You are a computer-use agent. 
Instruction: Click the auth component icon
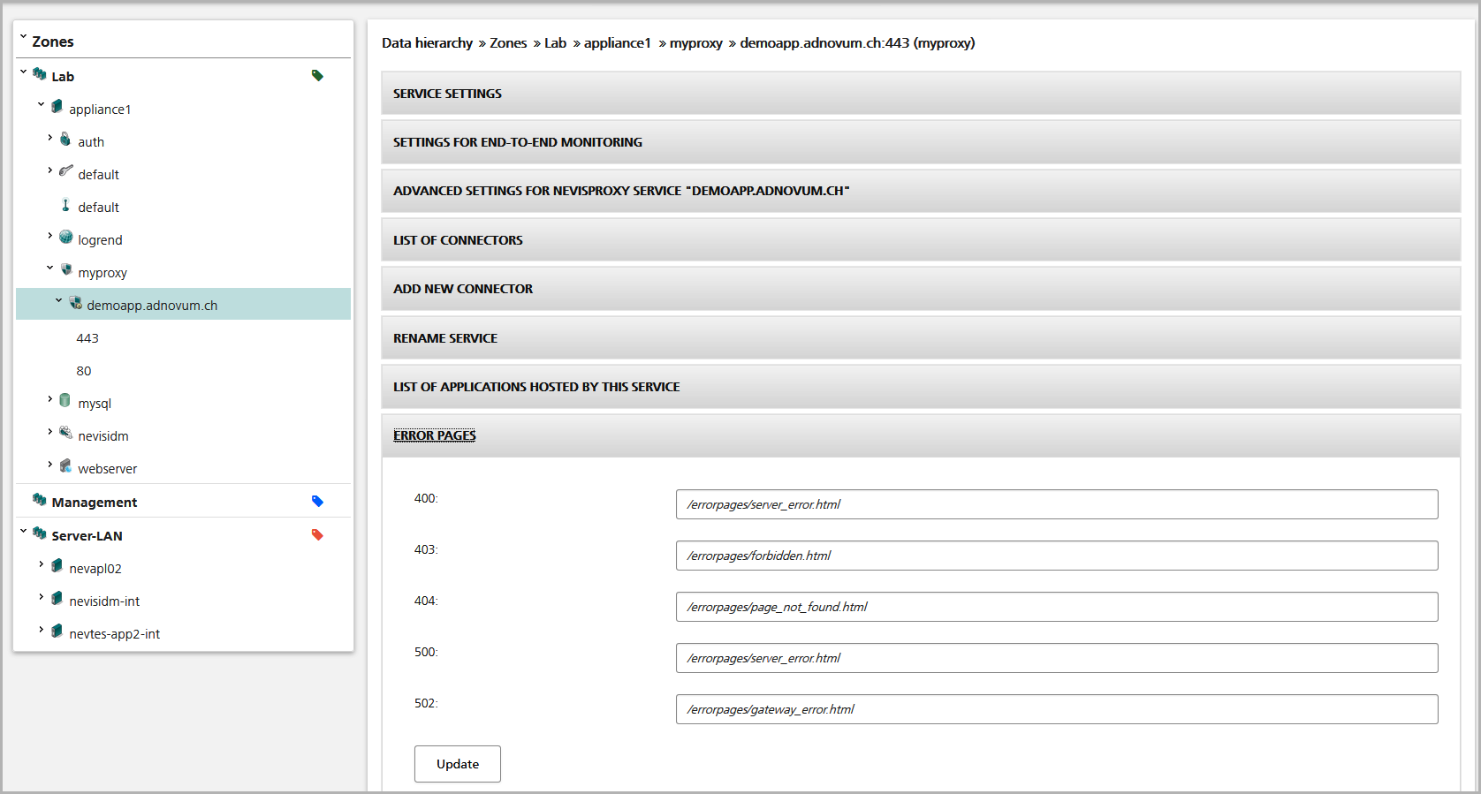65,140
